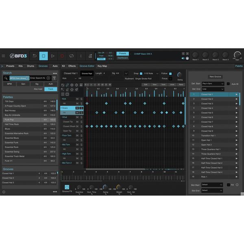The image size is (244, 244).
Task: Toggle the Snap checkbox
Action: 141,74
